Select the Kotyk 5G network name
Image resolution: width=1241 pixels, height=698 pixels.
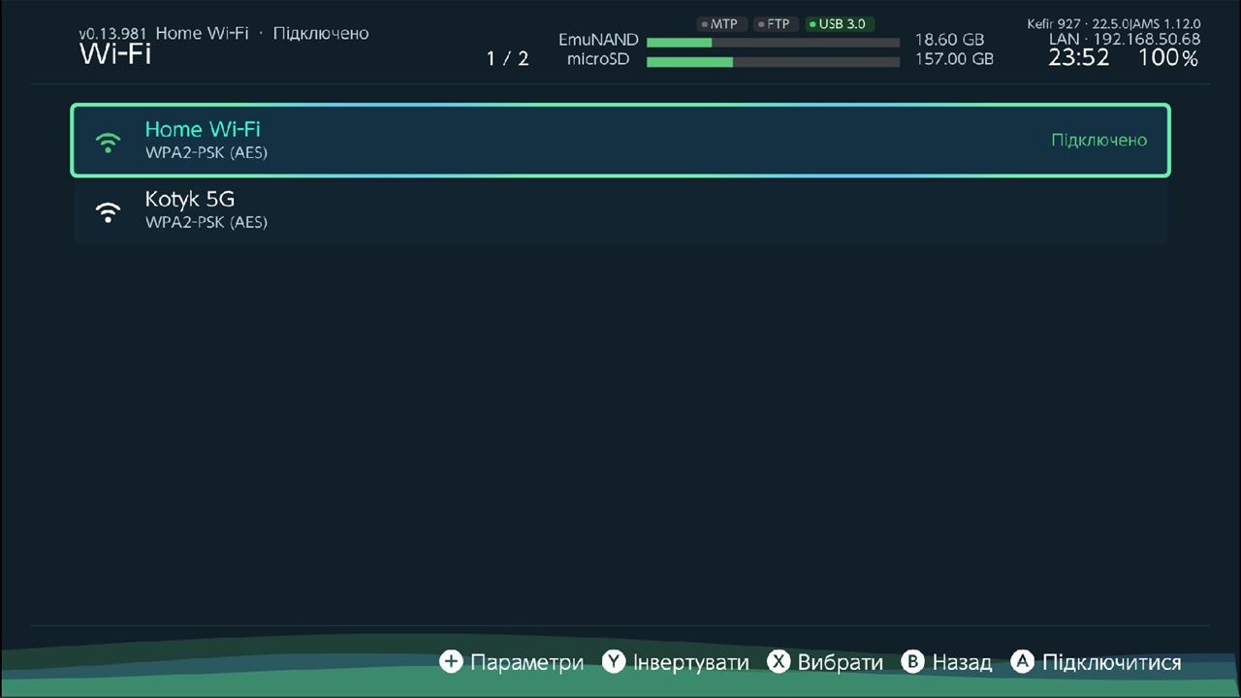point(190,199)
